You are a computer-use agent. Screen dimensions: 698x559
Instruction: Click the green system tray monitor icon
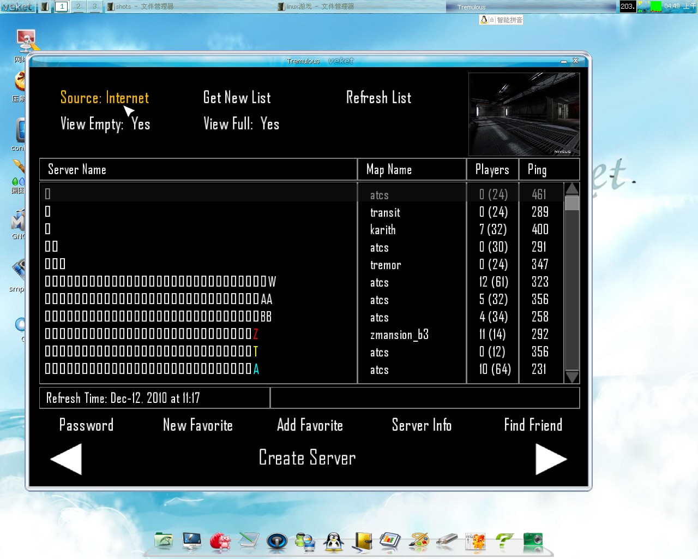tap(656, 7)
